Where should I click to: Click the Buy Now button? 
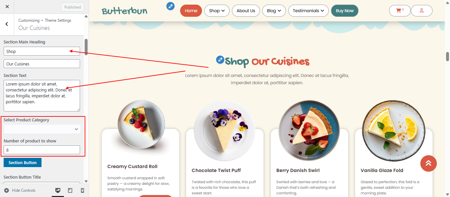[345, 11]
